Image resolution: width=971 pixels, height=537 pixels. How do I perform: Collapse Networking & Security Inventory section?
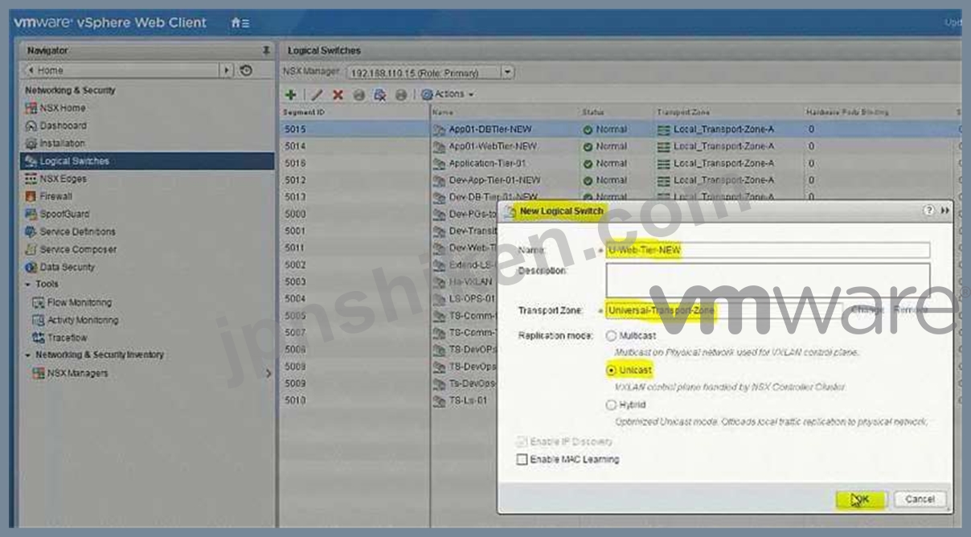[x=28, y=355]
